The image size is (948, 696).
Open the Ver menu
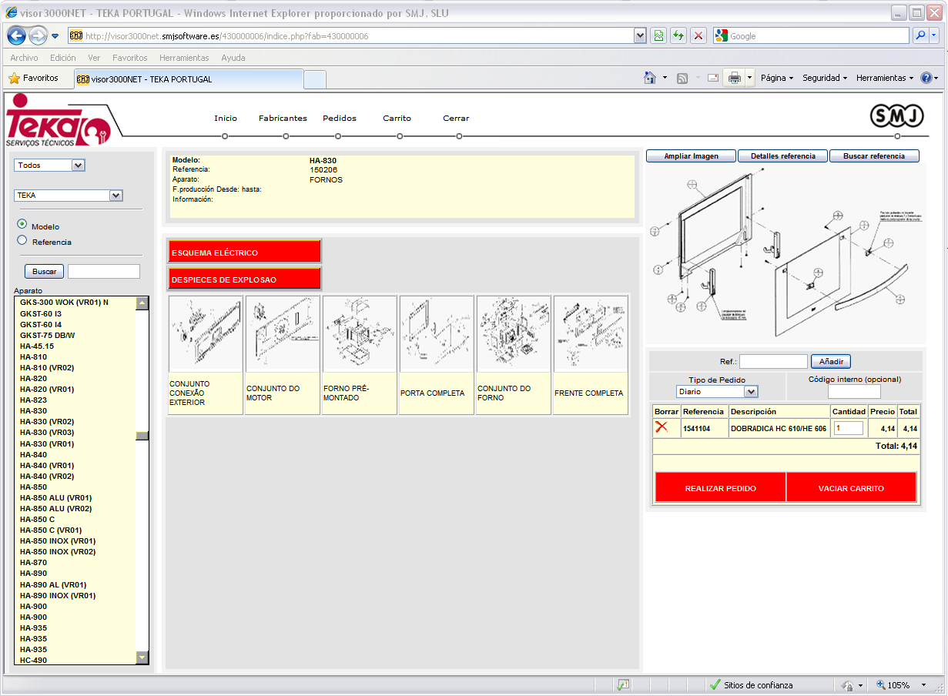click(94, 58)
